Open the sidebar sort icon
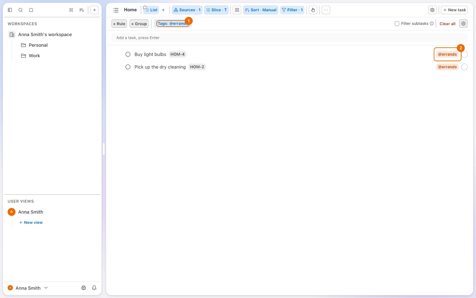The image size is (476, 298). click(82, 10)
